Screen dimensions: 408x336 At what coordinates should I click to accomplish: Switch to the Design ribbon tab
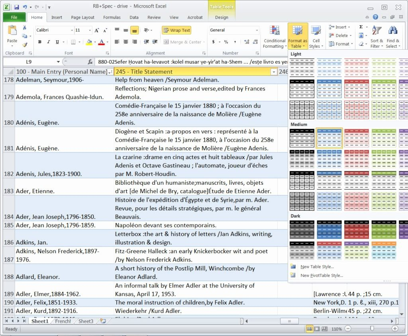click(222, 17)
